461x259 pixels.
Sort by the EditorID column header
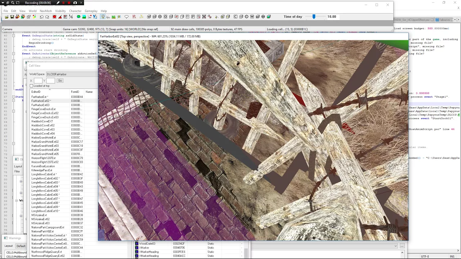[x=50, y=92]
